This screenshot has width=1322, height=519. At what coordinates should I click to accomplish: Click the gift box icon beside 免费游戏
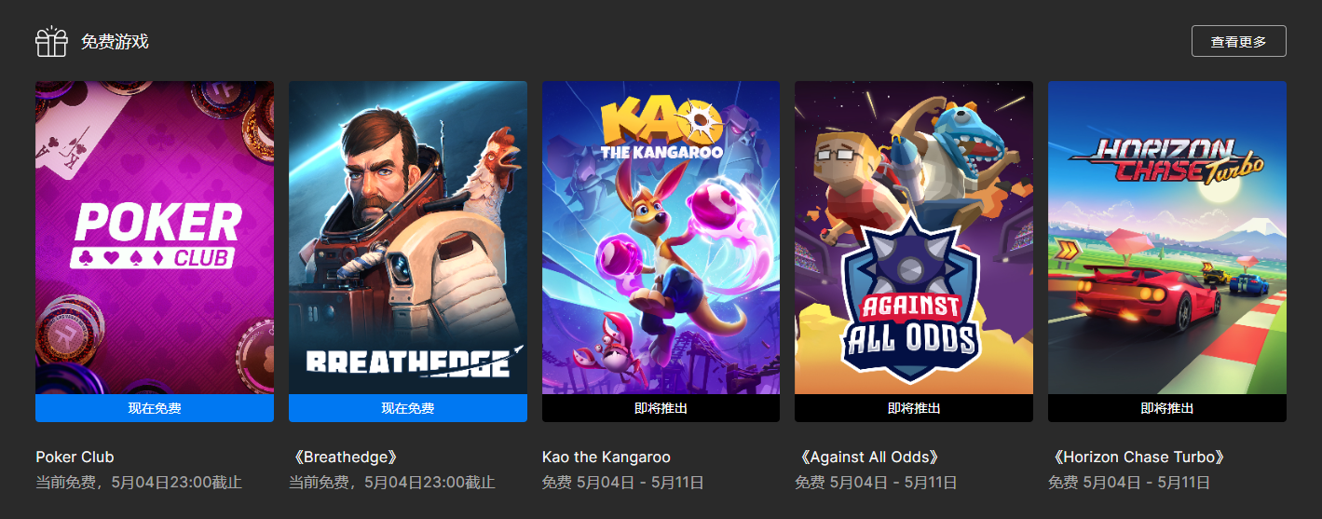(x=51, y=41)
